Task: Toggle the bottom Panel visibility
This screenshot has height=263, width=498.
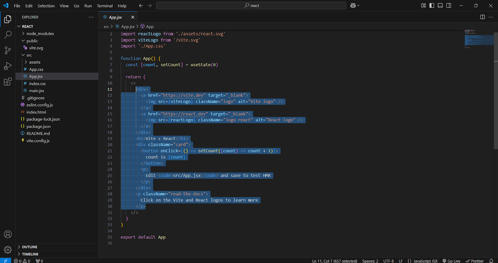Action: click(x=440, y=6)
